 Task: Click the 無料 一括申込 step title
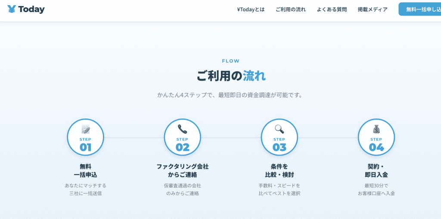86,171
